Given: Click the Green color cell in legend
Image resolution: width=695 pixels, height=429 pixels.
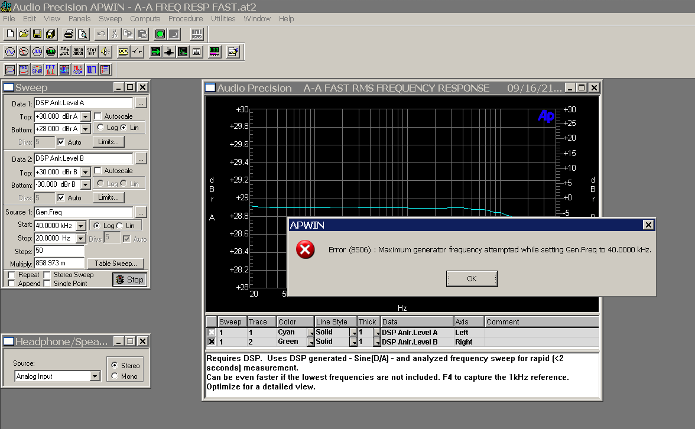Looking at the screenshot, I should [291, 342].
